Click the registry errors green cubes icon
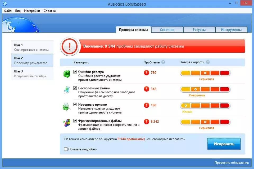 tap(67, 74)
